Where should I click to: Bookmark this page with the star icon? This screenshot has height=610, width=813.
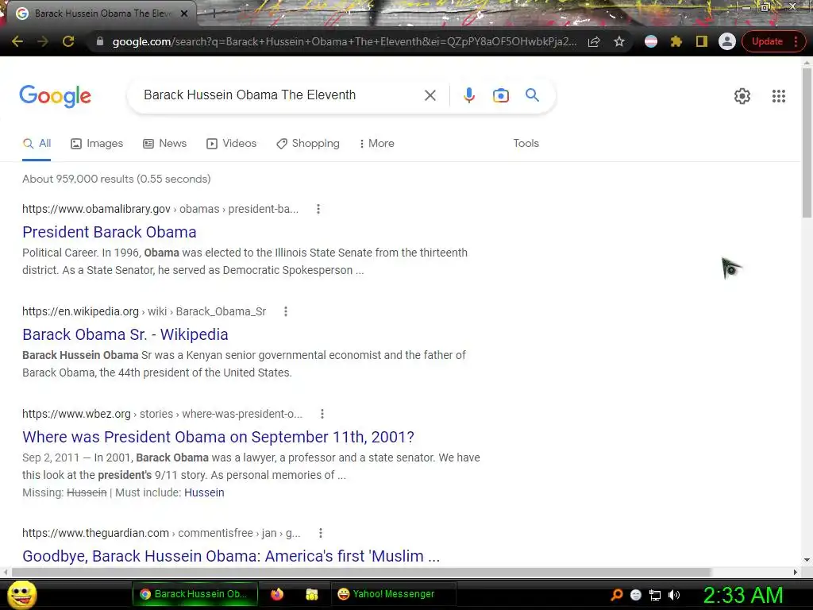pyautogui.click(x=619, y=41)
